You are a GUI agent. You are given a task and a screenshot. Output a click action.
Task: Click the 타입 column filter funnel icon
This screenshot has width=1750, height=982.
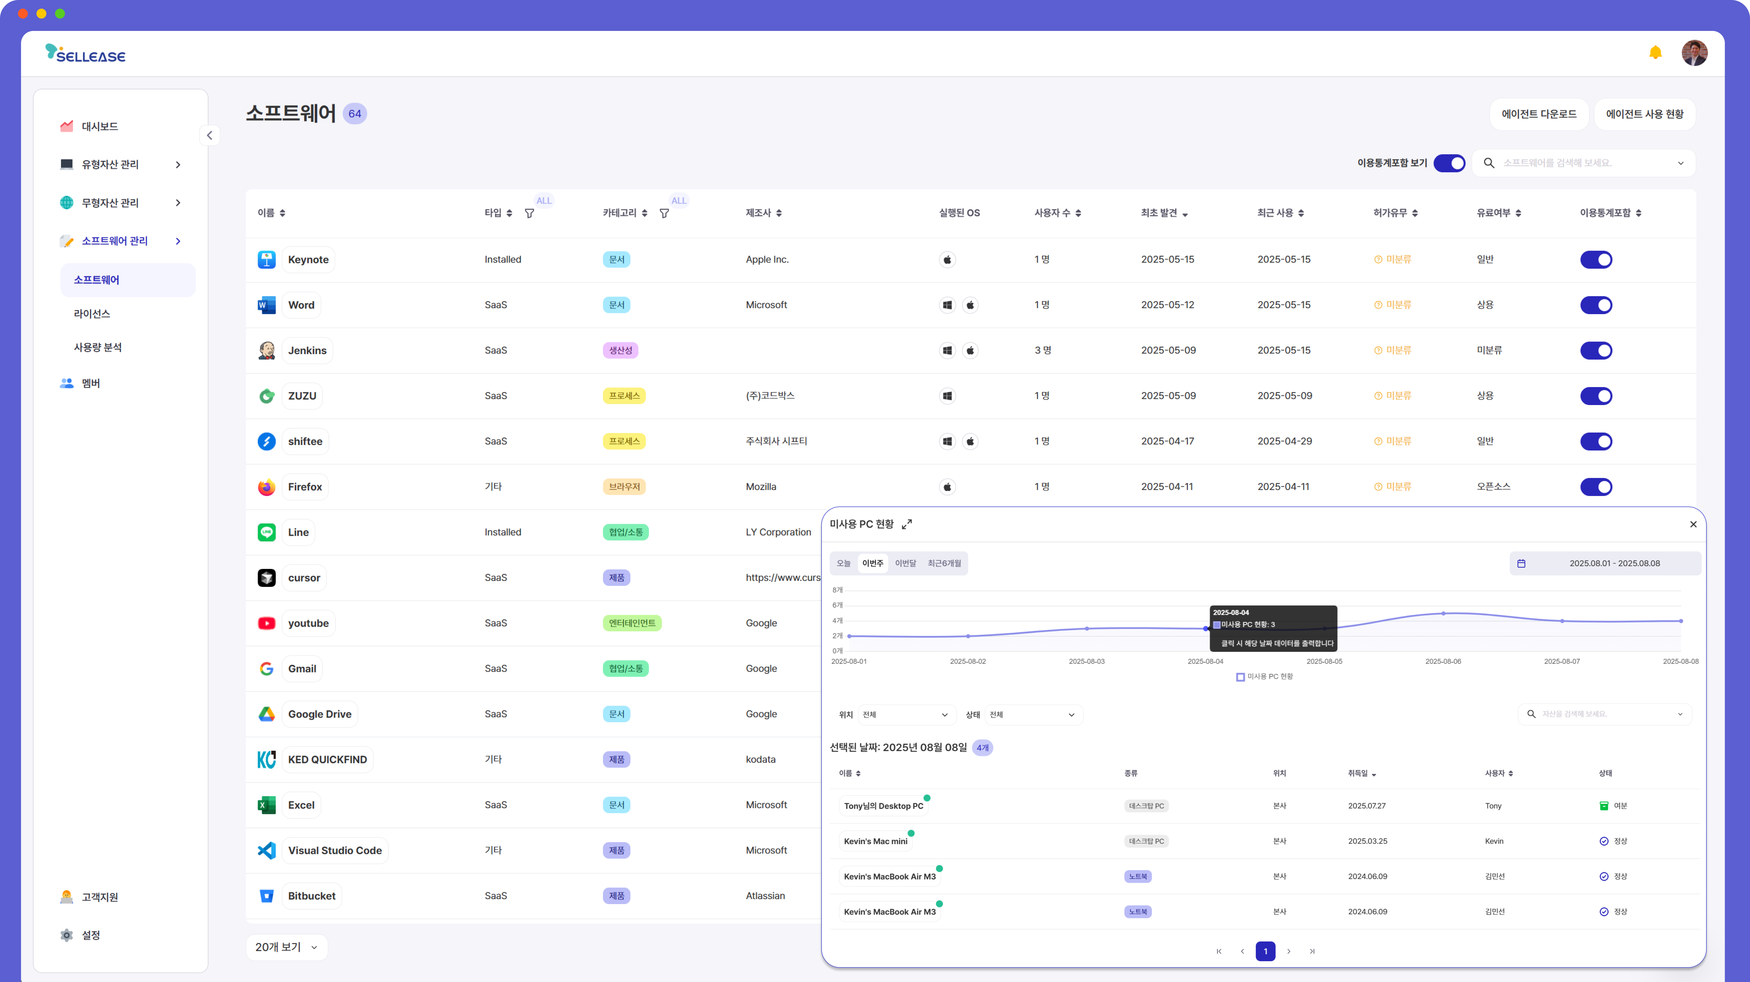point(529,213)
